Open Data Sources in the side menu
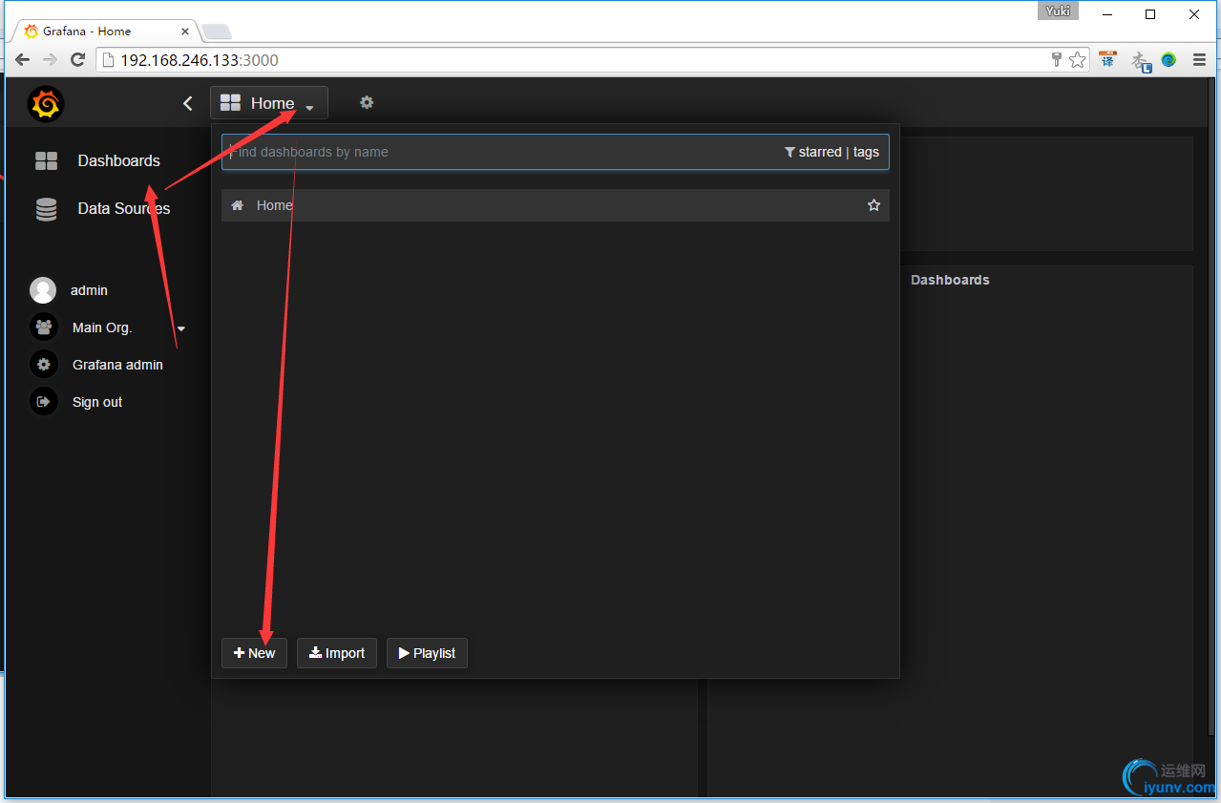 (x=123, y=208)
